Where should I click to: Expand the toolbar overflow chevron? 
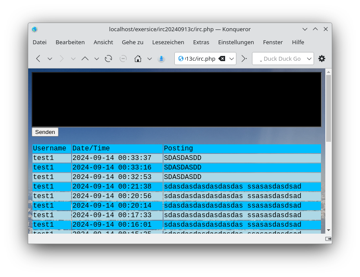pos(243,59)
